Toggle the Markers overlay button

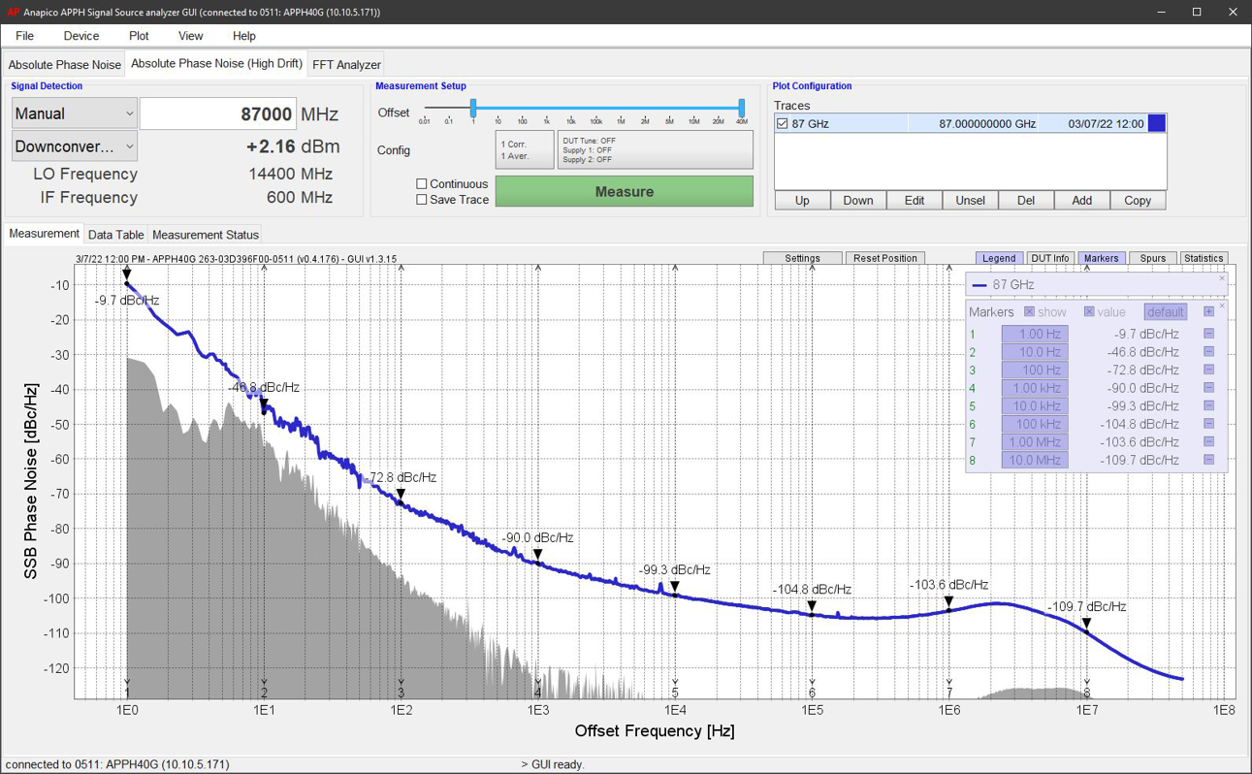1101,258
